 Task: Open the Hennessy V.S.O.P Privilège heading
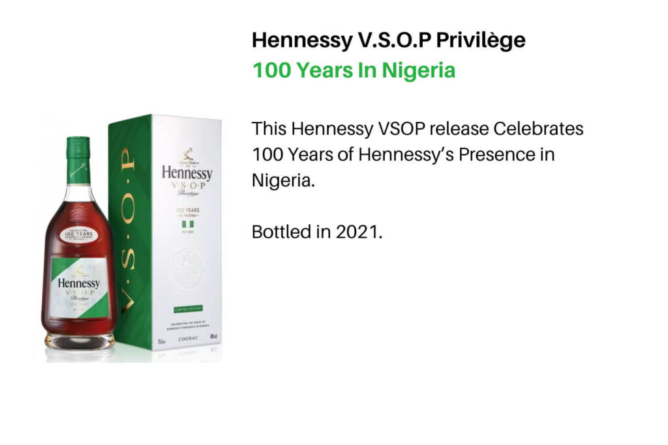[389, 40]
